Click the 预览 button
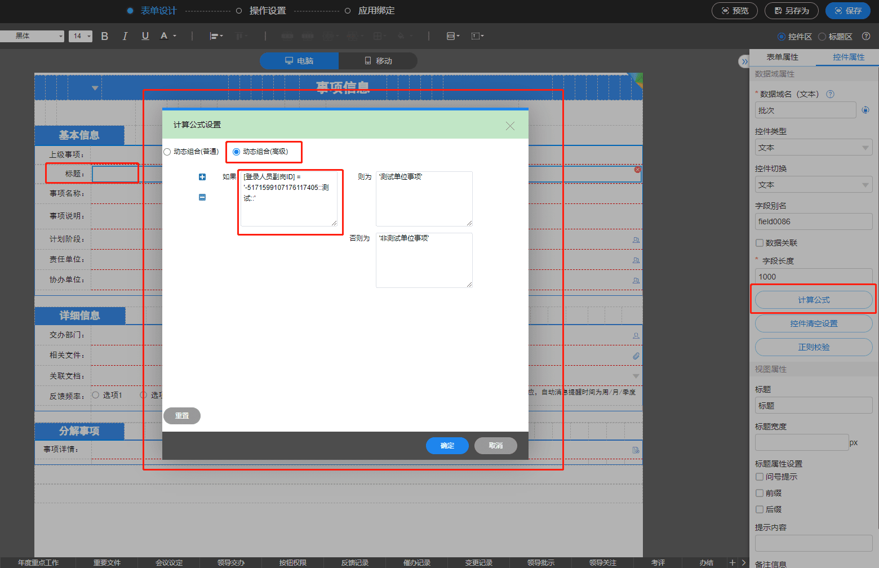This screenshot has width=879, height=568. [735, 11]
